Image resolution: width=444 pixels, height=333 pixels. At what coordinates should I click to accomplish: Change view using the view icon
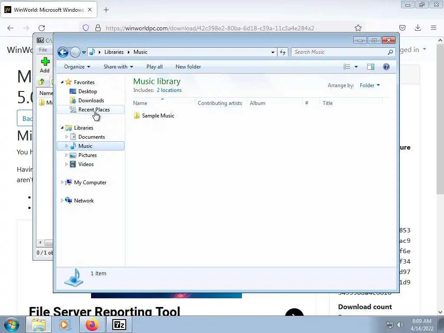(347, 67)
